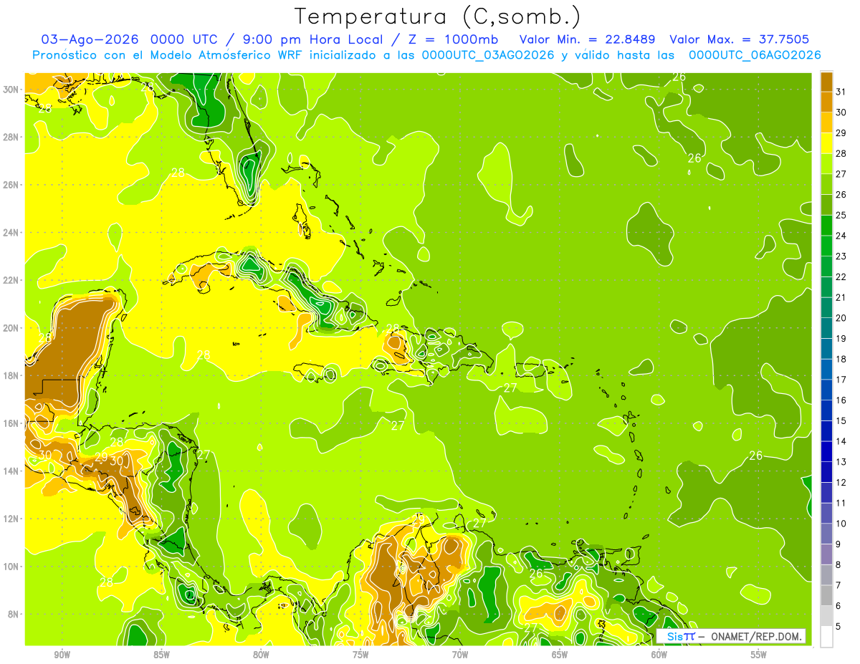Click contour label 29 over Central America
Image resolution: width=860 pixels, height=664 pixels.
101,457
